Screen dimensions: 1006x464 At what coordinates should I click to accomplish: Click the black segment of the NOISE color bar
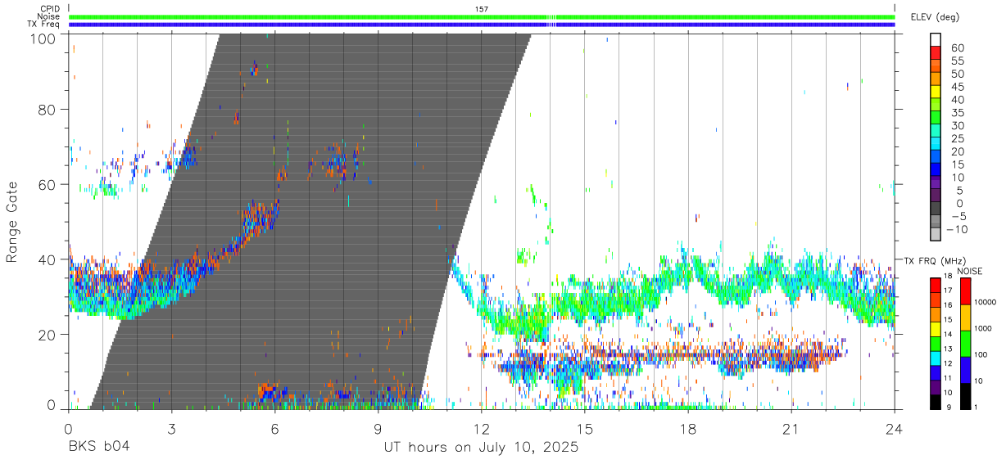(965, 396)
